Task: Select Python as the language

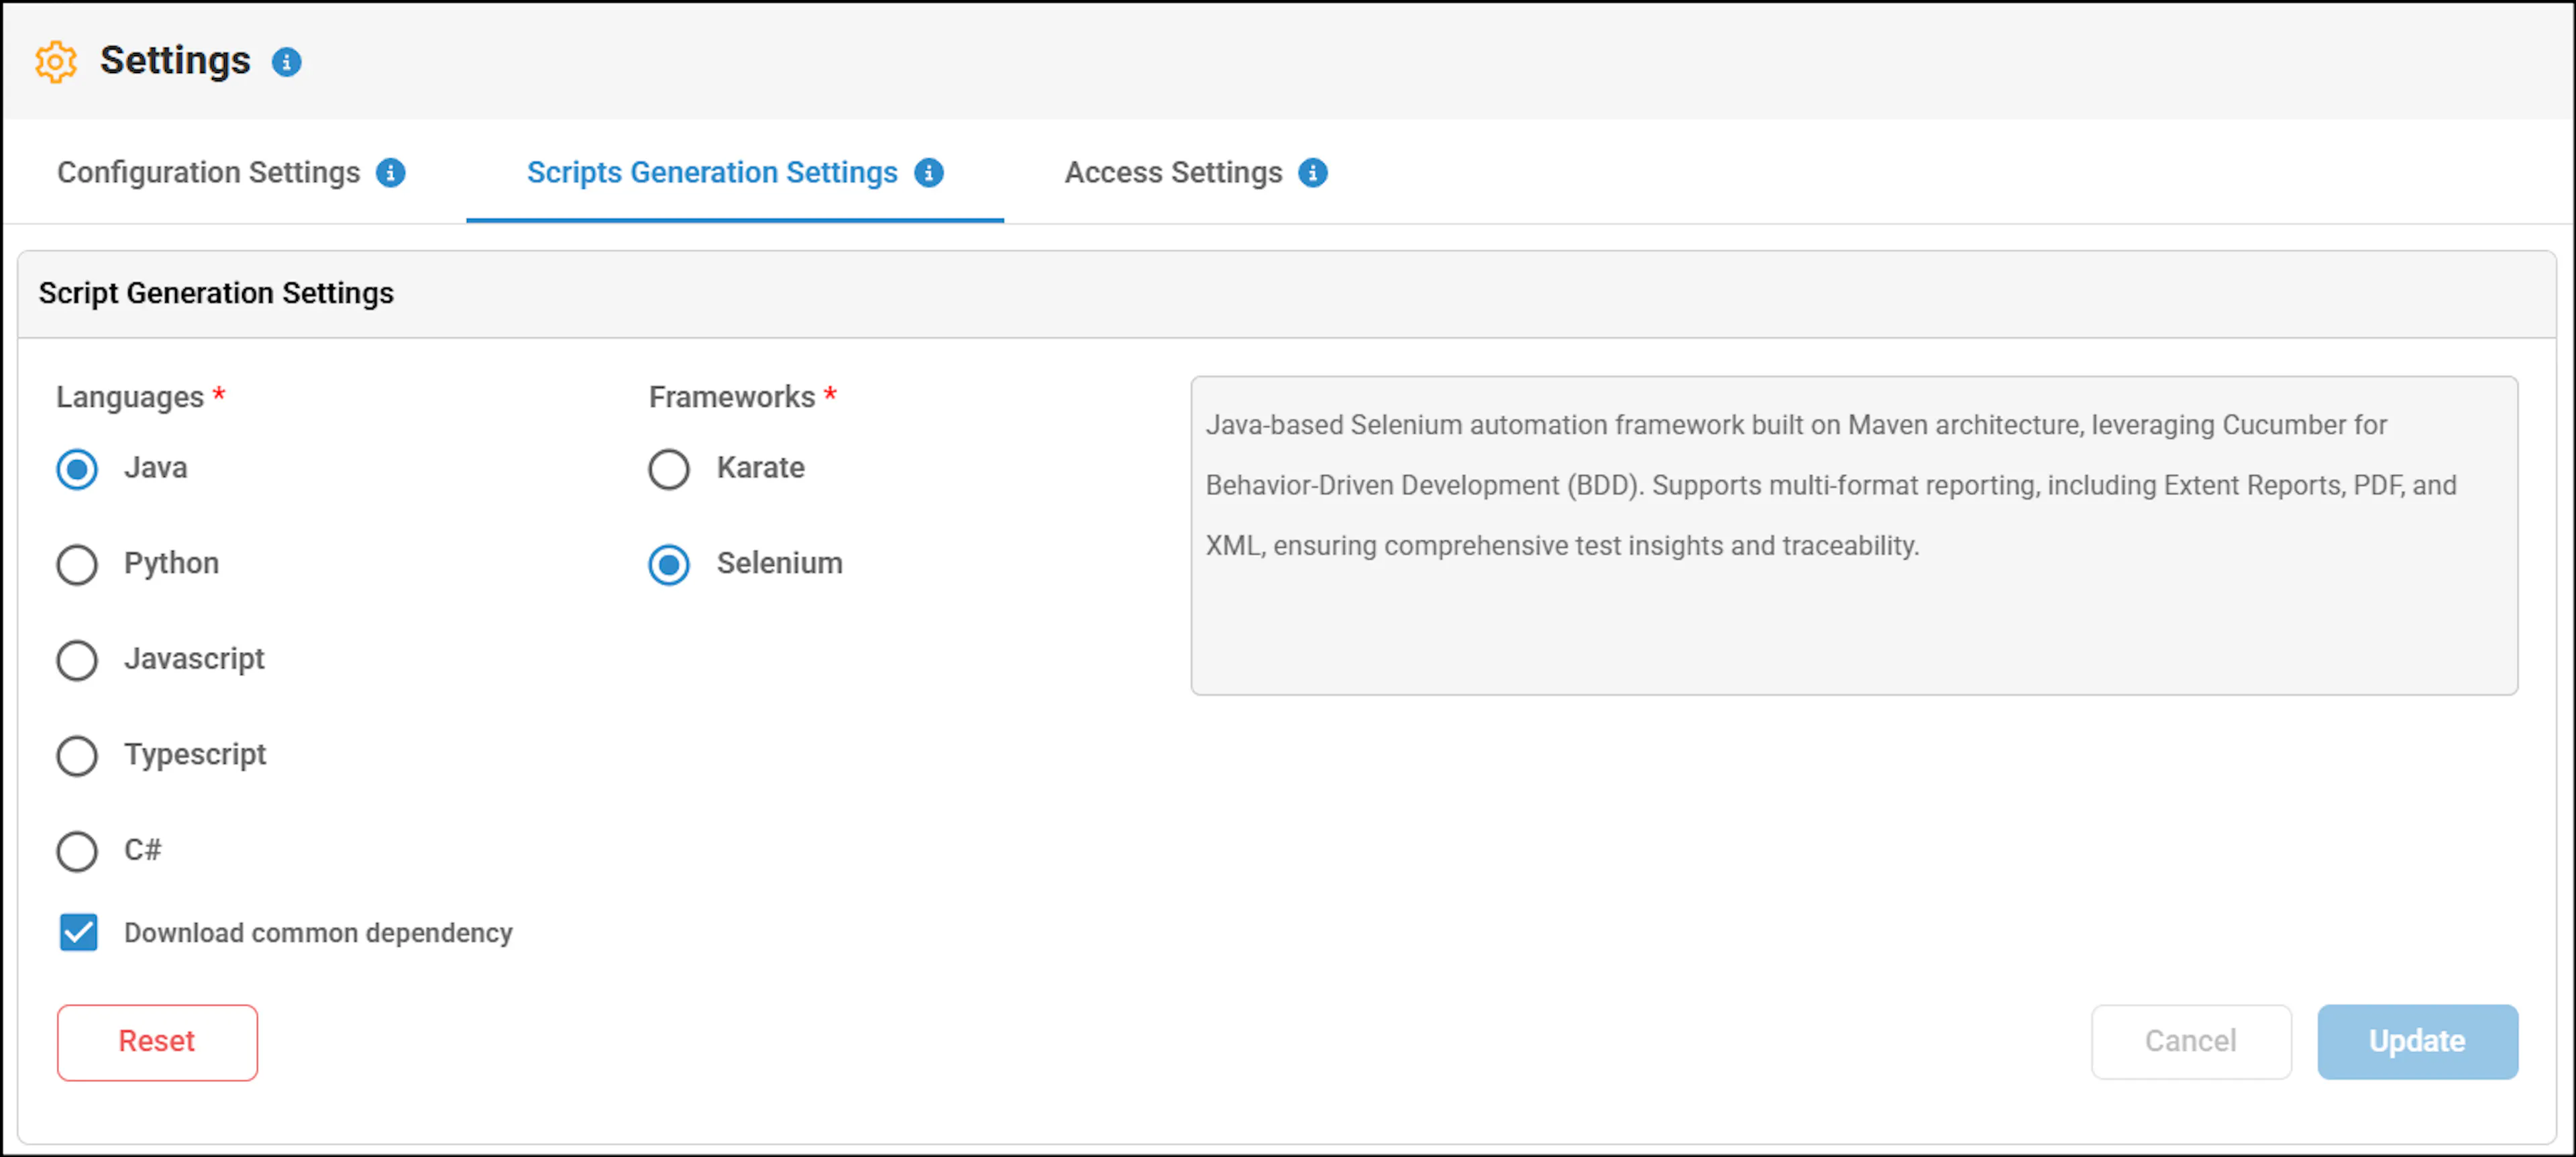Action: (77, 564)
